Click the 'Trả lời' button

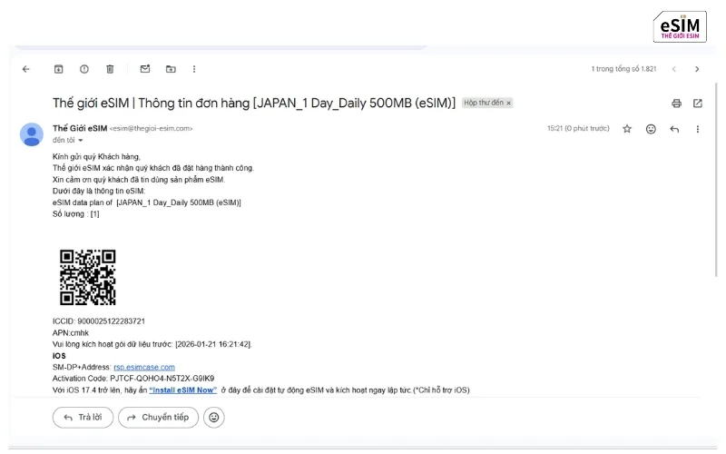83,418
